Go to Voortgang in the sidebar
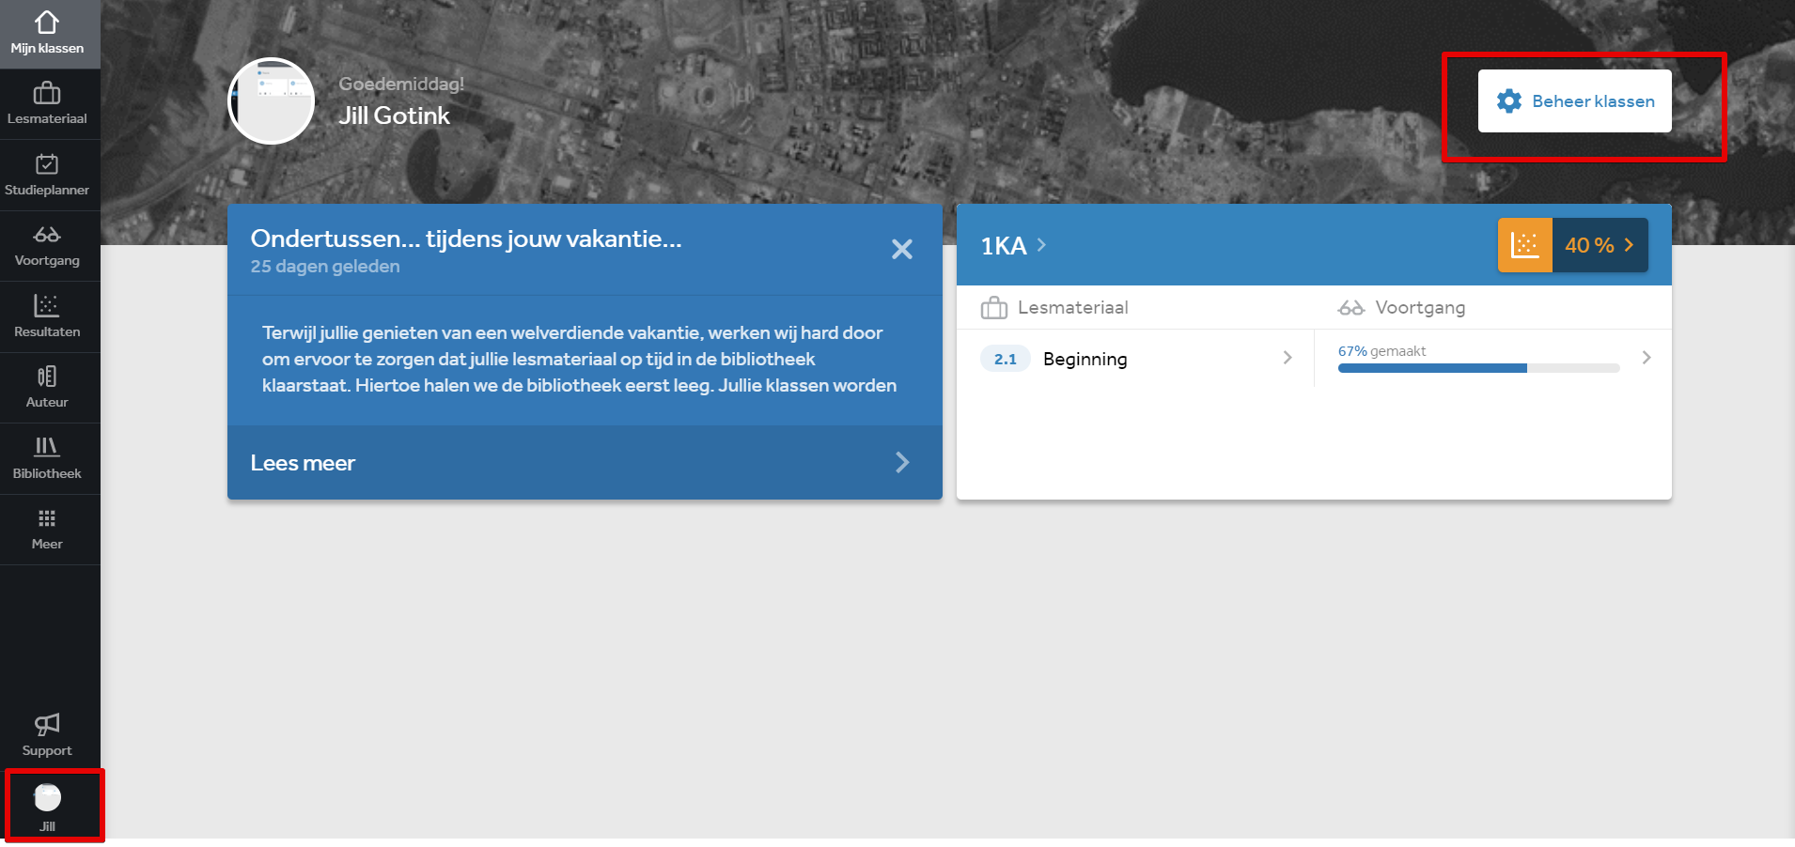1795x847 pixels. 47,246
